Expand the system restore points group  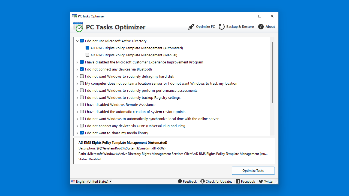77,112
